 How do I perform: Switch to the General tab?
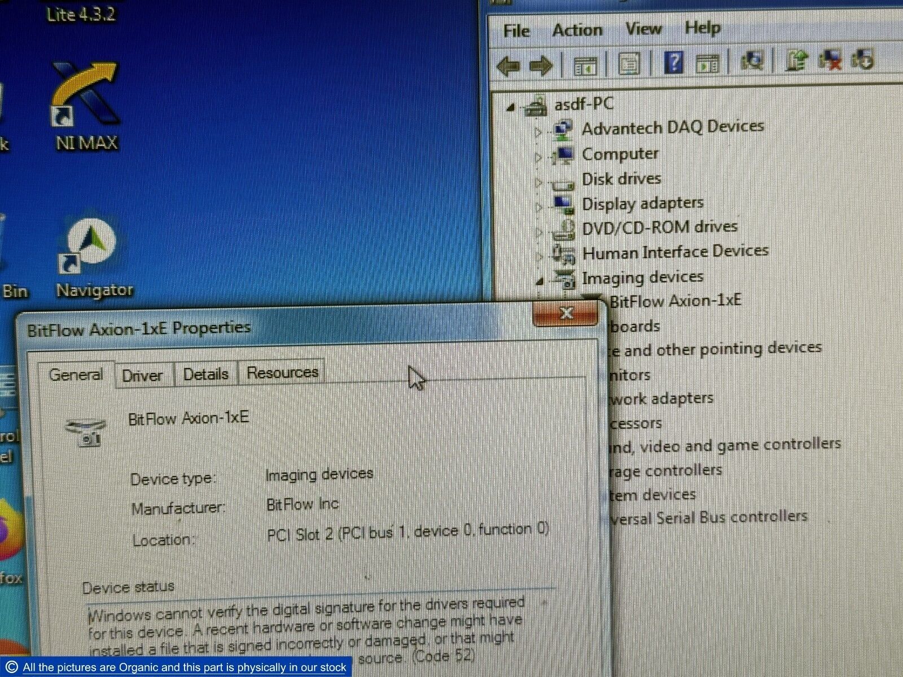76,375
